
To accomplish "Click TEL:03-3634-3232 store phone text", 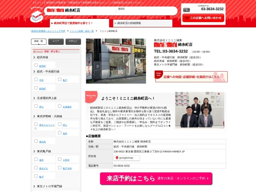I will coord(171,51).
